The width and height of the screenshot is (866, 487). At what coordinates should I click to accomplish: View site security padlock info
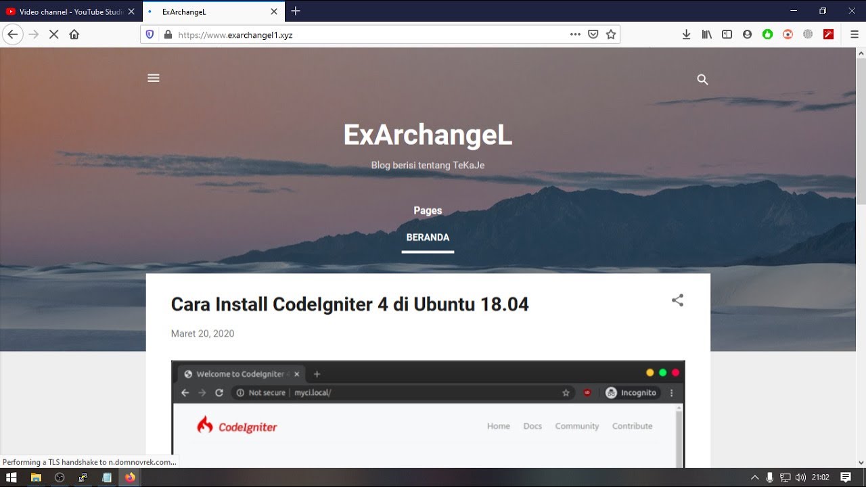click(168, 34)
